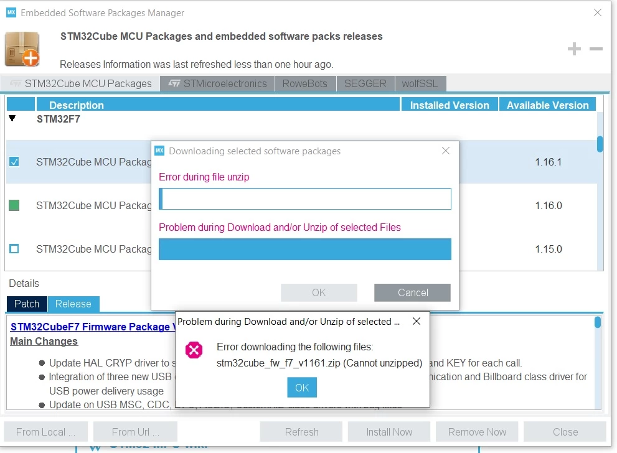This screenshot has height=453, width=617.
Task: Click the red error icon in message box
Action: pyautogui.click(x=194, y=350)
